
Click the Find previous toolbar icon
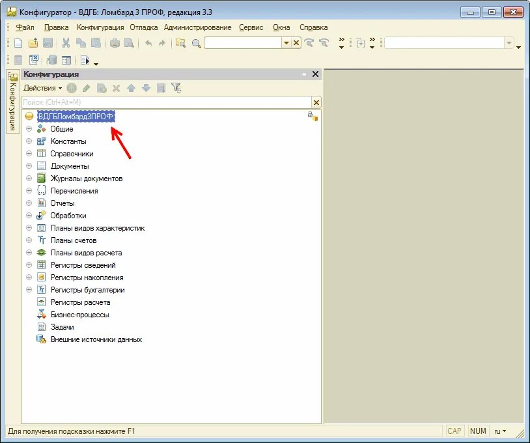point(324,43)
